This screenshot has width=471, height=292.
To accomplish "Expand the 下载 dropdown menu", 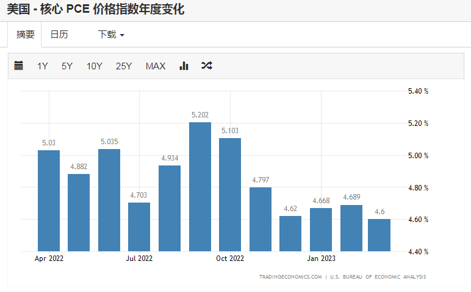I will pyautogui.click(x=111, y=35).
